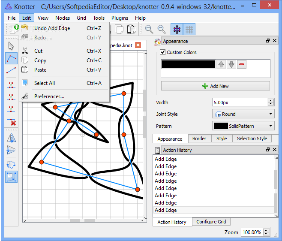
Task: Select last Add Edge history entry
Action: (x=214, y=210)
